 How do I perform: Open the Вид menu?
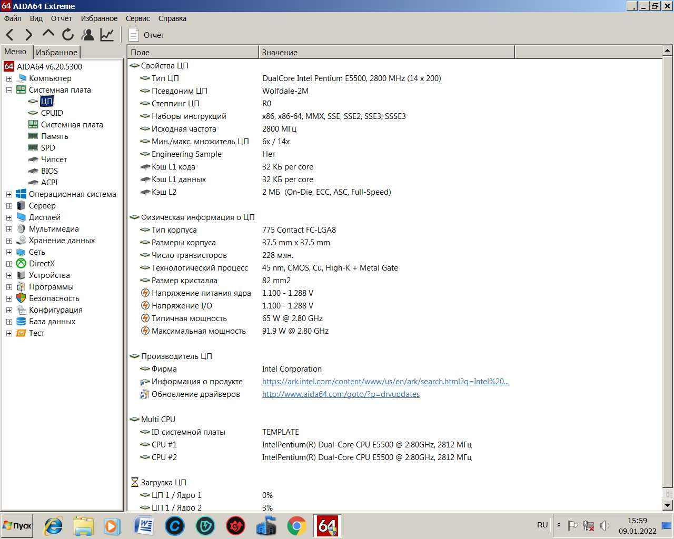(x=36, y=18)
